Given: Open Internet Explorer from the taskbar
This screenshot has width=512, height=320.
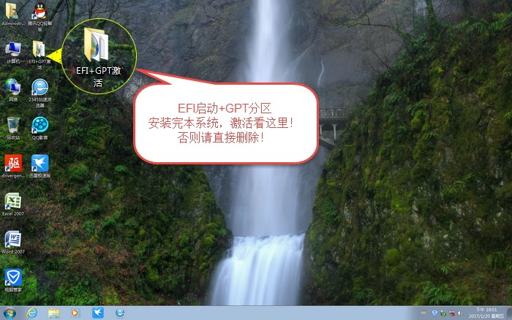Looking at the screenshot, I should coord(32,313).
